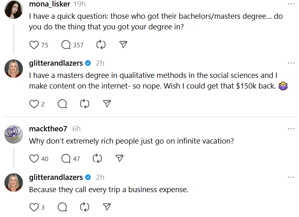299x217 pixels.
Task: Share mona_lisker's post via send icon
Action: [x=123, y=44]
